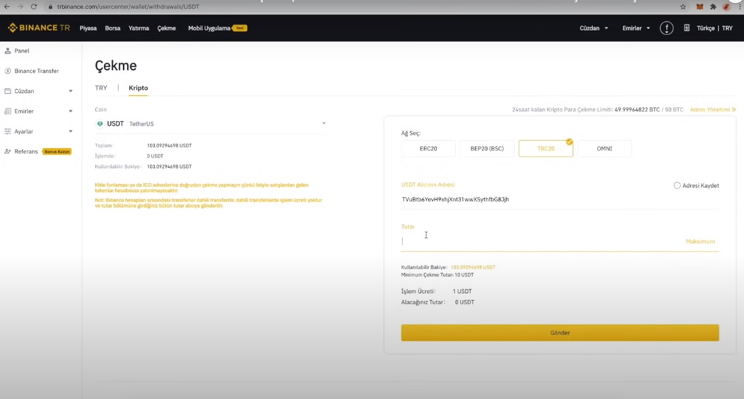Open Panel in the sidebar
Screen dimensions: 744x399
tap(22, 51)
